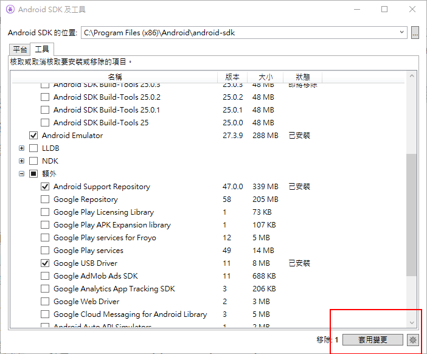Click the vertical scrollbar thumb
This screenshot has height=354, width=427.
coord(412,215)
